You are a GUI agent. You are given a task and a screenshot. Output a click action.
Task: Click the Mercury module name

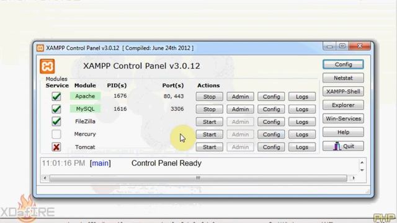[85, 134]
